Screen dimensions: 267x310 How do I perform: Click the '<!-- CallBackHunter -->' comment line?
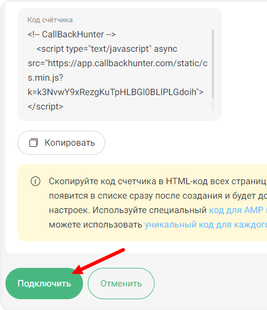coord(72,34)
